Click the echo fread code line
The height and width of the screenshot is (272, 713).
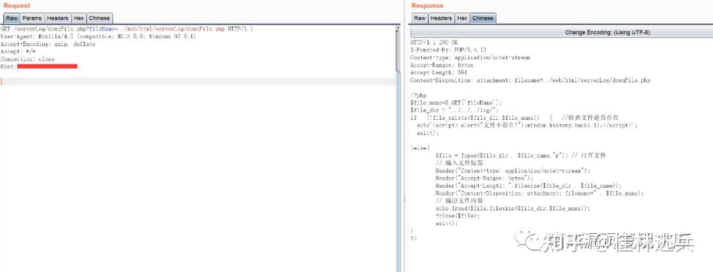point(512,208)
